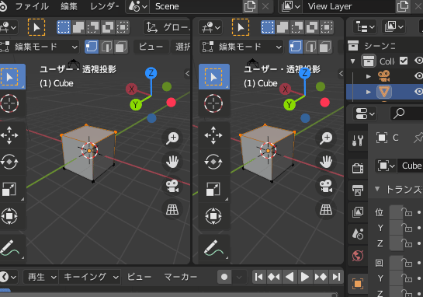Screen dimensions: 423x297
Task: Play the animation forward
Action: [x=305, y=277]
